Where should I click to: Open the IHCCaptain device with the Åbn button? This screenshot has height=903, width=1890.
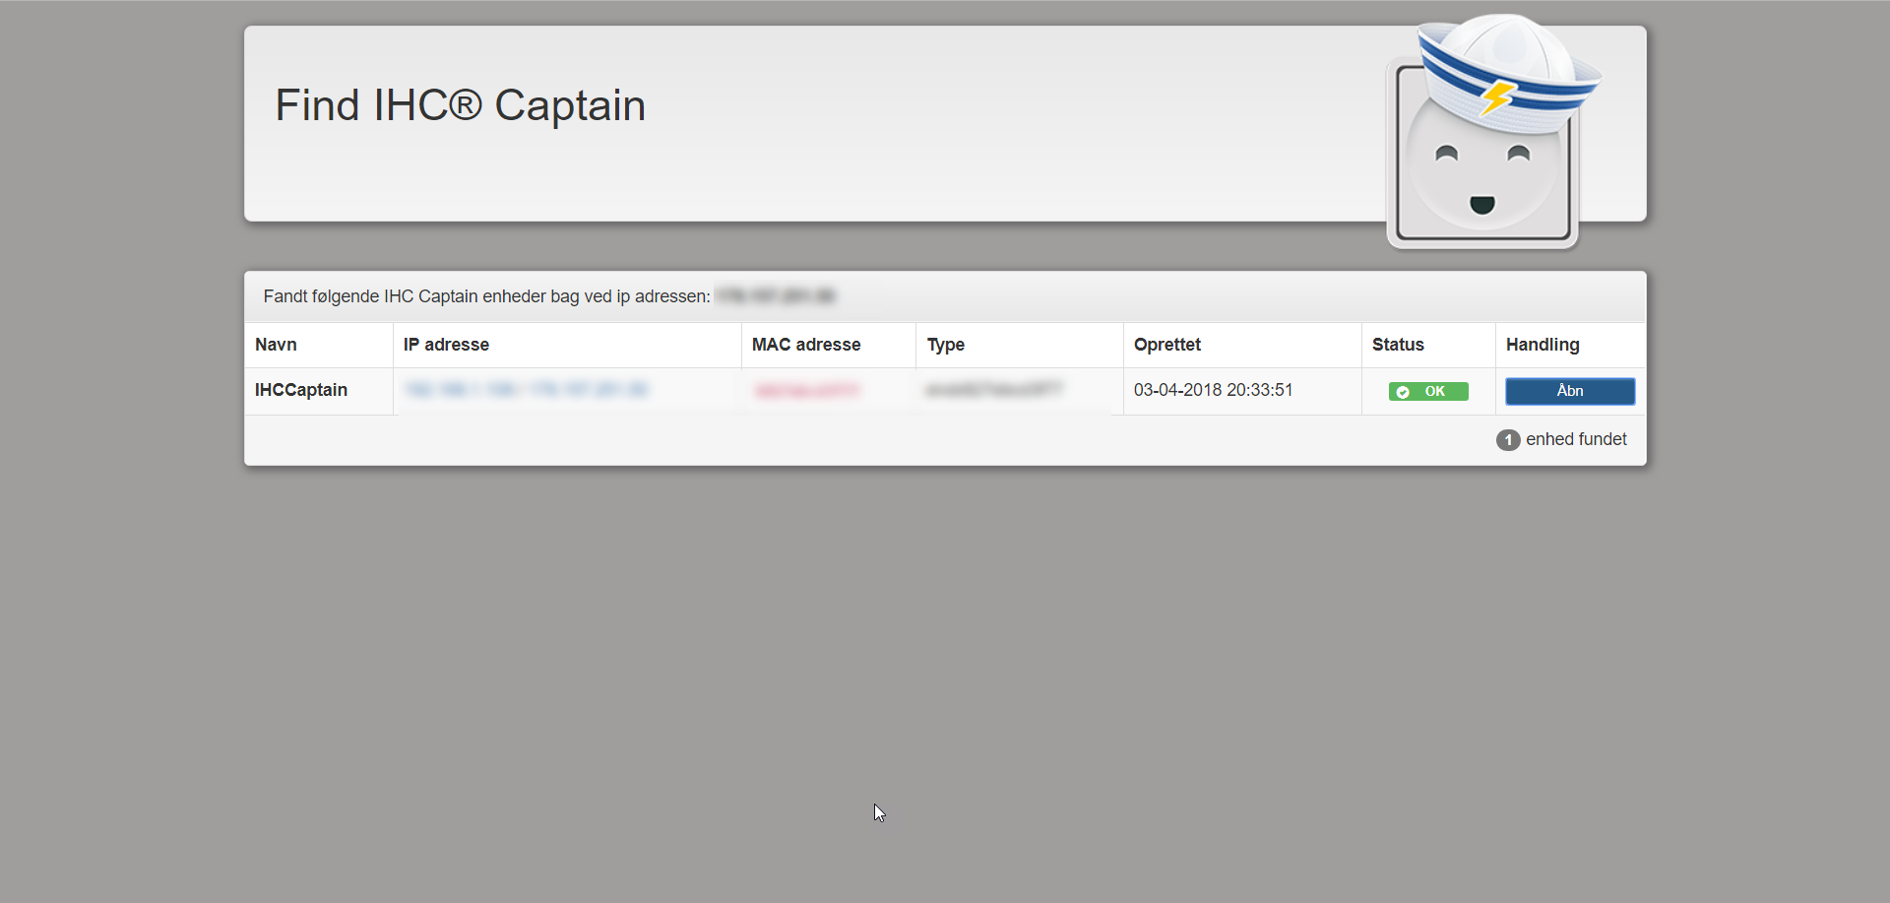1570,391
